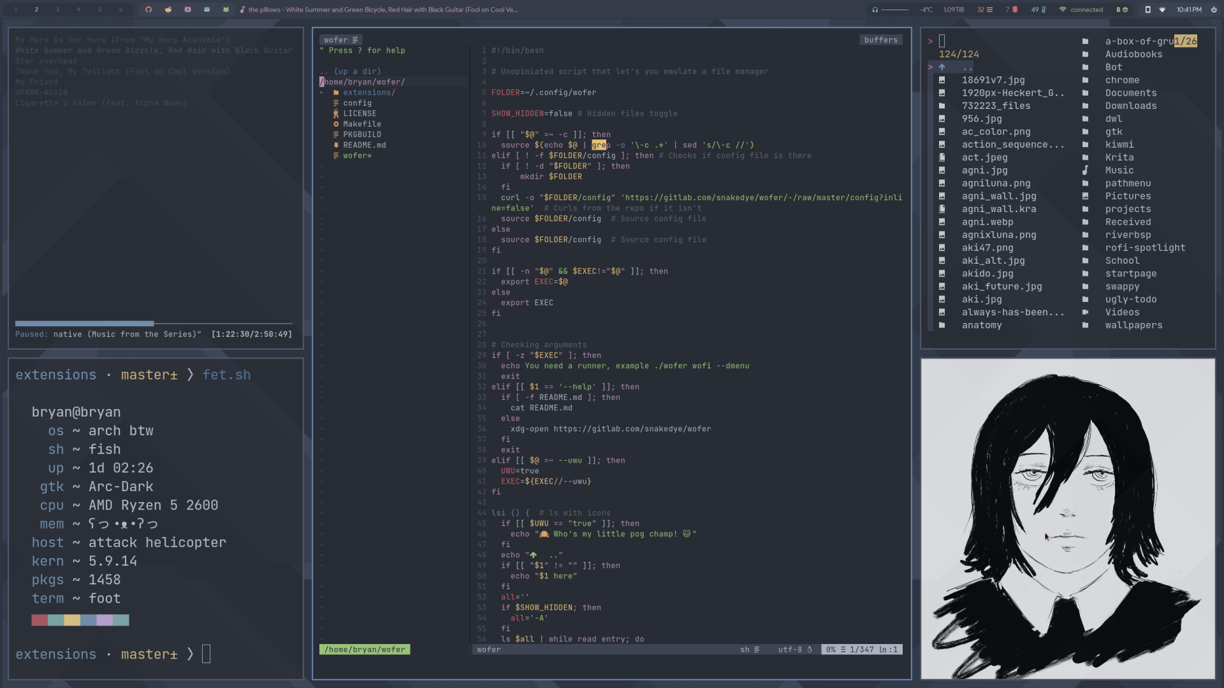Switch to workspace 5
Viewport: 1224px width, 688px height.
(99, 10)
